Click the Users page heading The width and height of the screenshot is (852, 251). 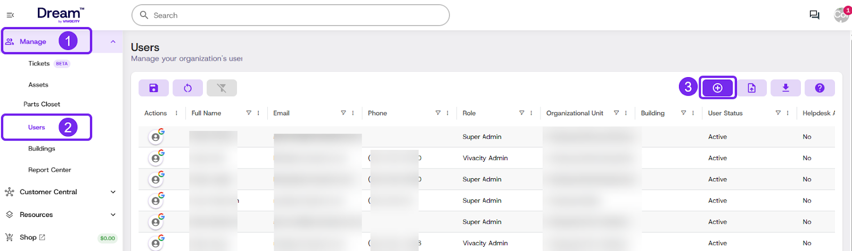click(x=145, y=47)
